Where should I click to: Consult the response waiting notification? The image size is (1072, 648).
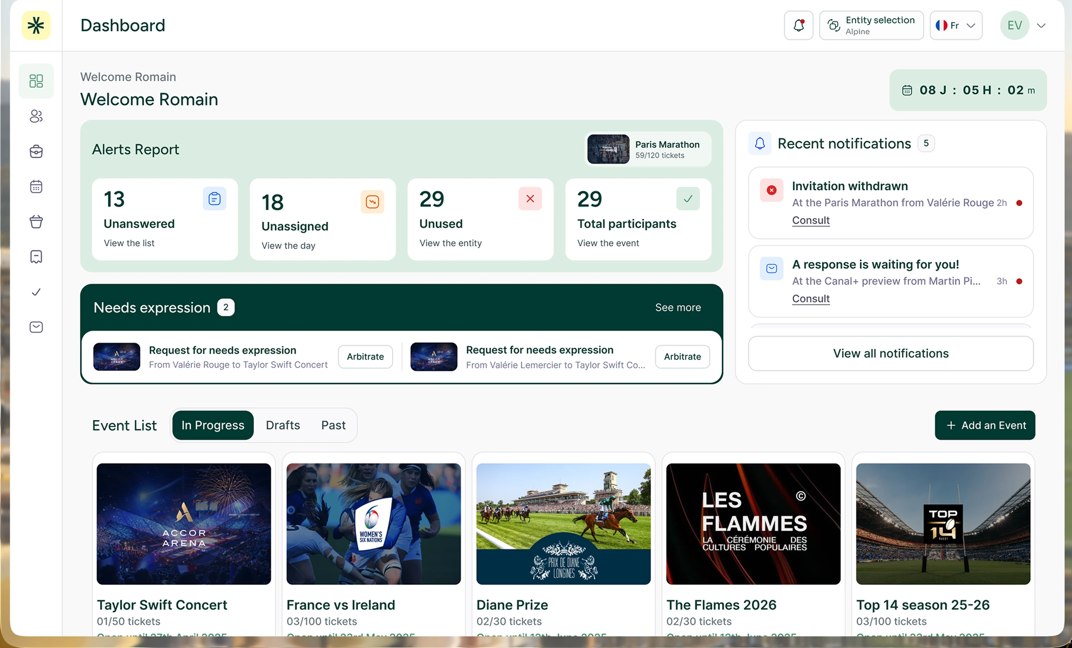[x=811, y=299]
